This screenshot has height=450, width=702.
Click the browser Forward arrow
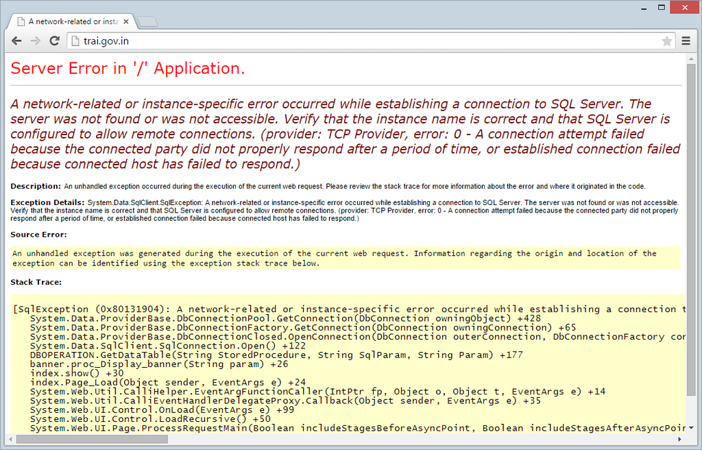[x=36, y=40]
